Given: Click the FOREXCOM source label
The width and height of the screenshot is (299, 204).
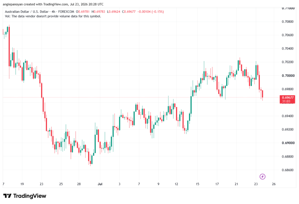Looking at the screenshot, I should point(66,12).
